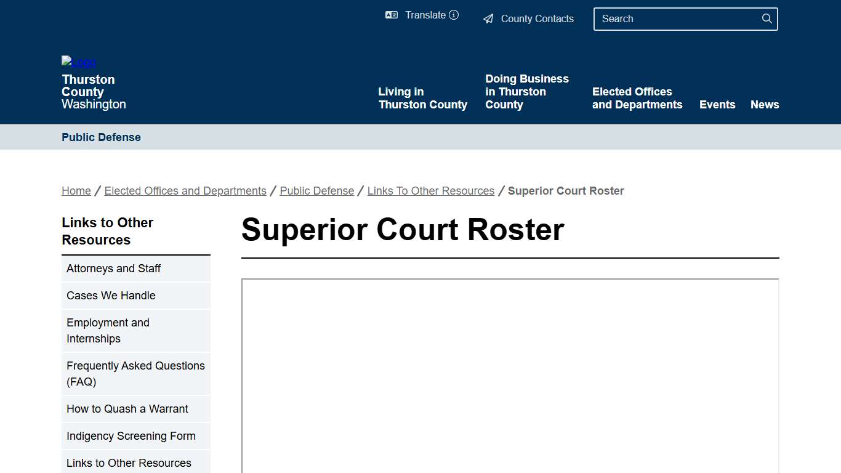Open Links To Other Resources breadcrumb link
Viewport: 841px width, 473px height.
point(431,190)
